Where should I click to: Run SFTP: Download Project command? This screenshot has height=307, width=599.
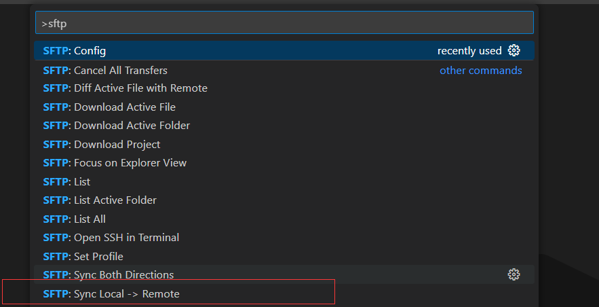284,145
